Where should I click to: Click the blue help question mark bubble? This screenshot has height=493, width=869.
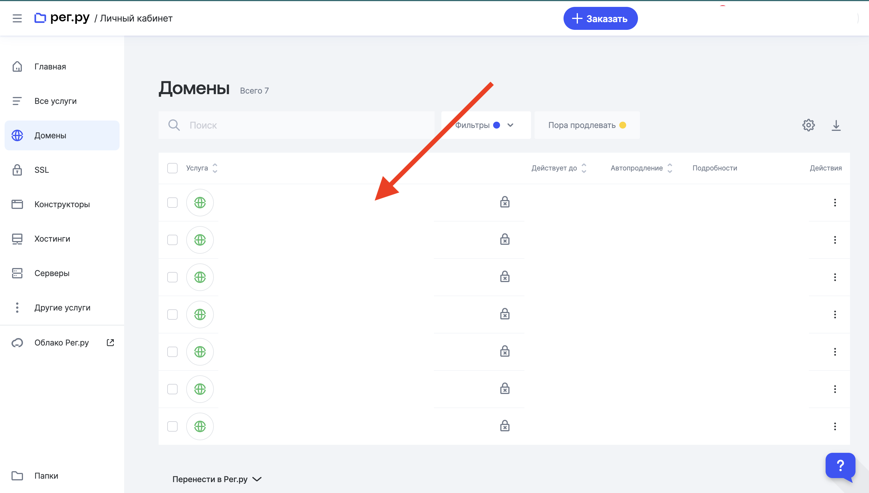(840, 466)
